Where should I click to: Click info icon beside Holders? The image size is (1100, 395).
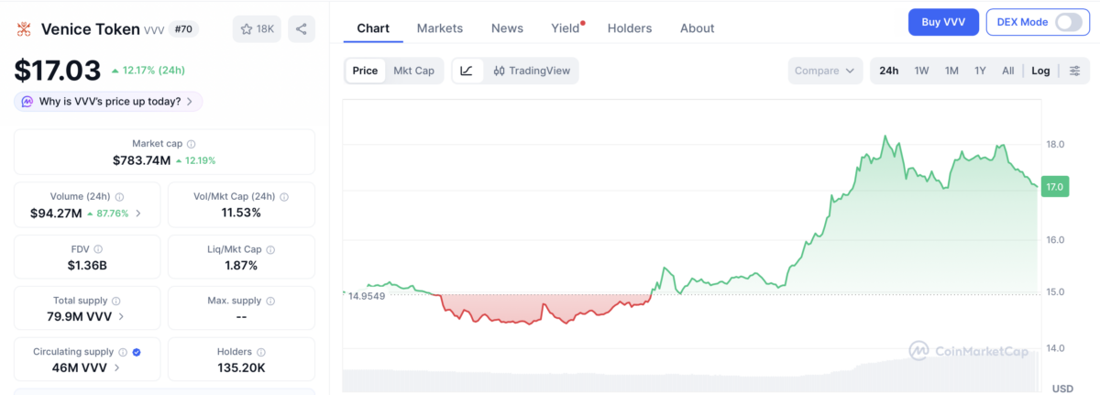coord(261,352)
